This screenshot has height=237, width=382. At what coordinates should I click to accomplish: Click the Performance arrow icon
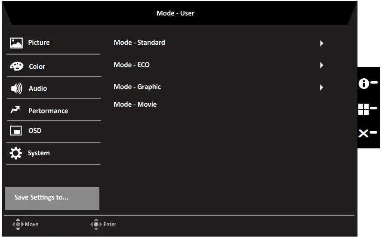pos(16,110)
